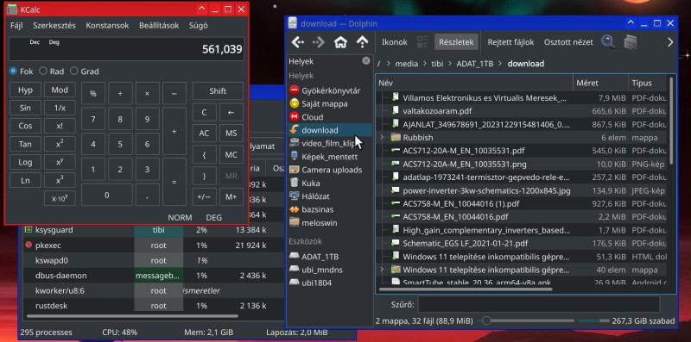Open the Konstansok menu
The width and height of the screenshot is (691, 342).
pos(107,26)
